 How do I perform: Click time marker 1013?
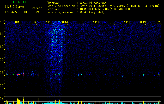pyautogui.click(x=49, y=22)
